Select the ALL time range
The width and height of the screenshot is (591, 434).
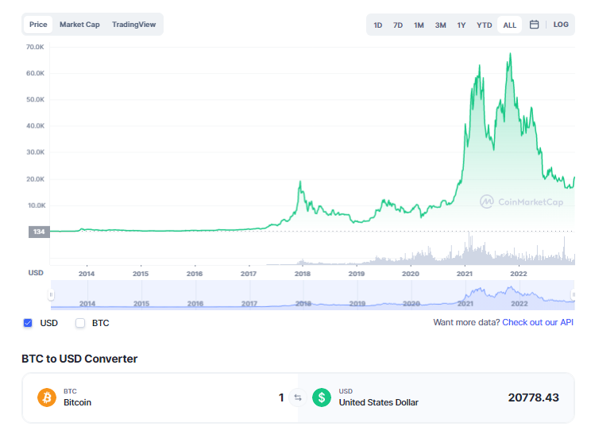[510, 25]
